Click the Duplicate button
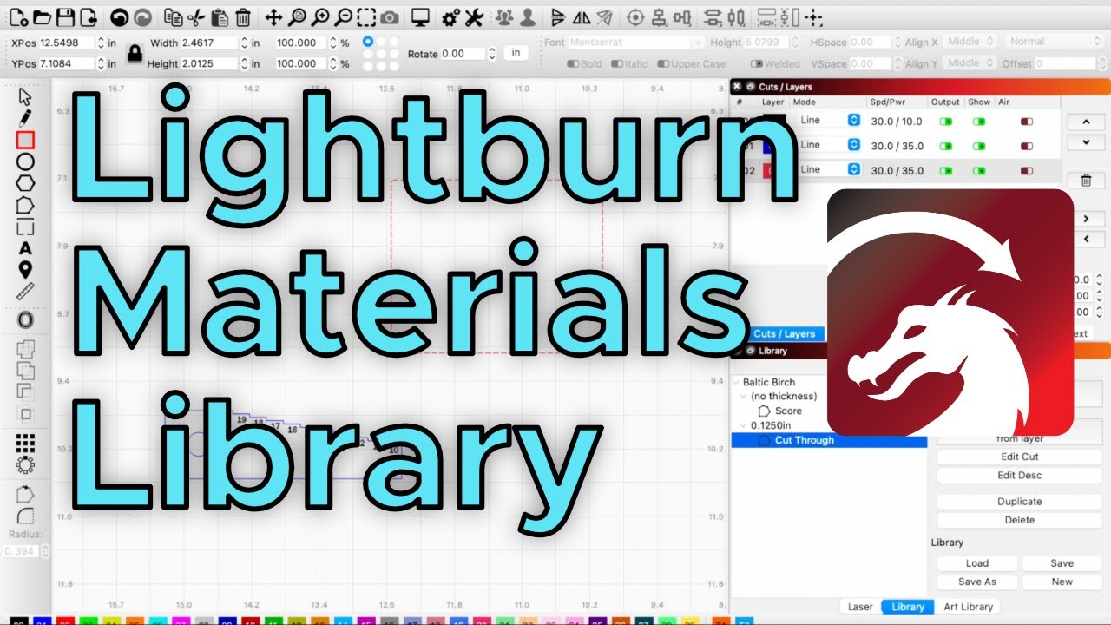Viewport: 1111px width, 625px height. pyautogui.click(x=1019, y=502)
